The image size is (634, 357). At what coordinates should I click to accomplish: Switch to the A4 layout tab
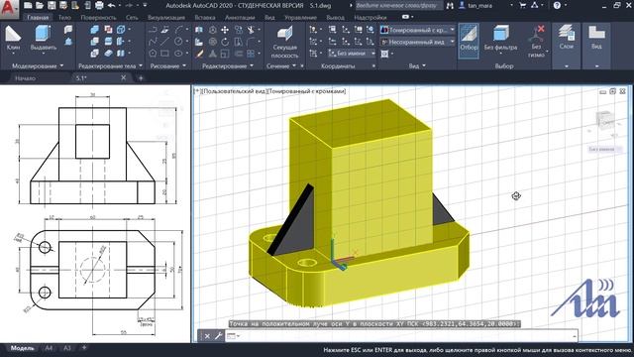(49, 348)
